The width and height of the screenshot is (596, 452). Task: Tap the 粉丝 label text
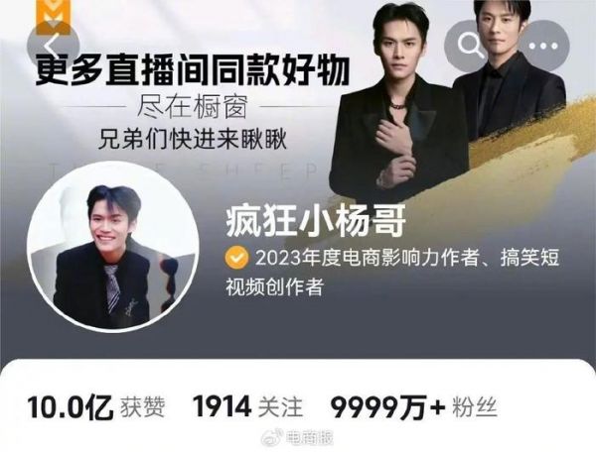(475, 407)
